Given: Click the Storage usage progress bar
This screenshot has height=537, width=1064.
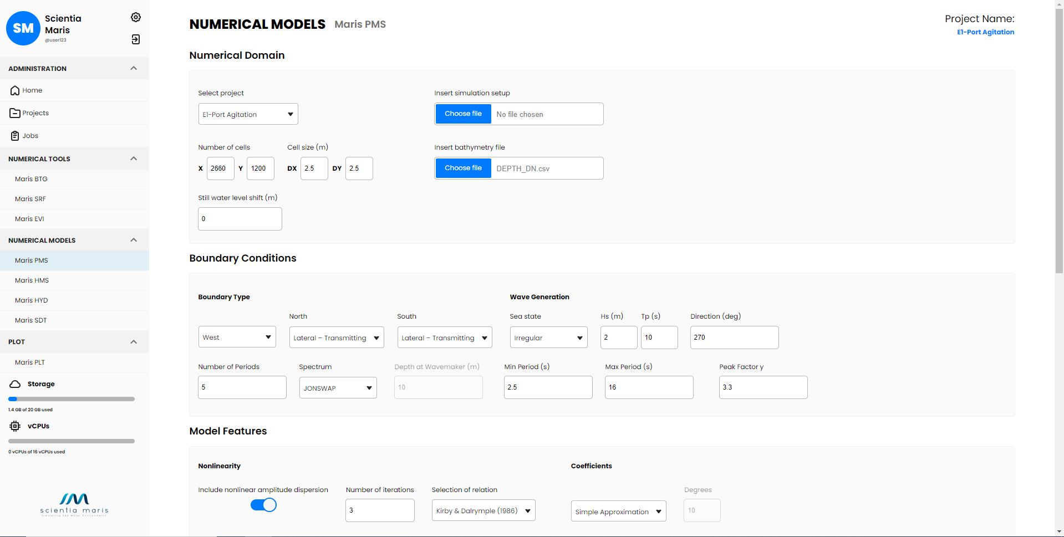Looking at the screenshot, I should [72, 399].
